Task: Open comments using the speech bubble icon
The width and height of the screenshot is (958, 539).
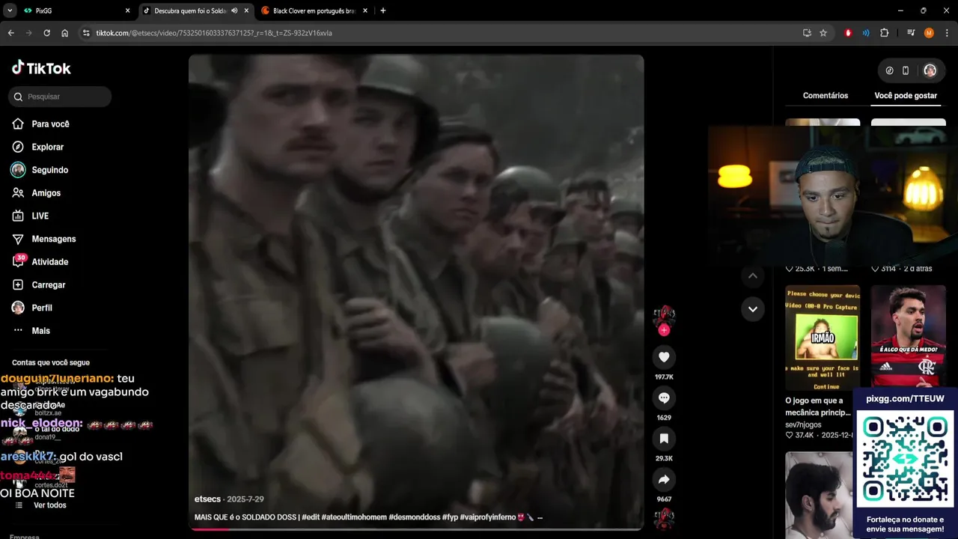Action: (x=664, y=398)
